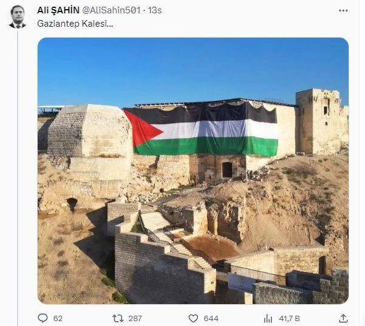Image resolution: width=365 pixels, height=326 pixels.
Task: Click the display name Ali ŞAHİN
Action: [x=58, y=10]
